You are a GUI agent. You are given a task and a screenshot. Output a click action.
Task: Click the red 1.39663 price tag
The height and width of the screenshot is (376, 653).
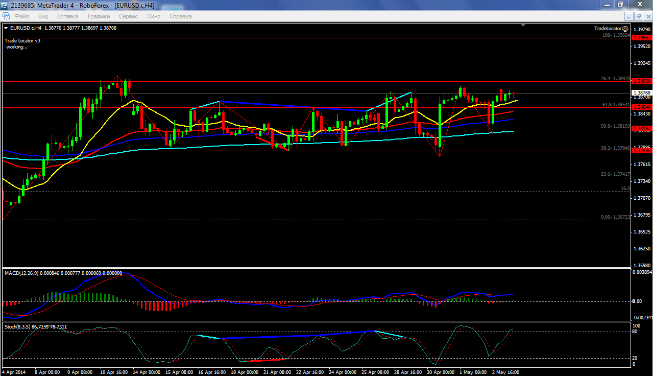coord(642,38)
